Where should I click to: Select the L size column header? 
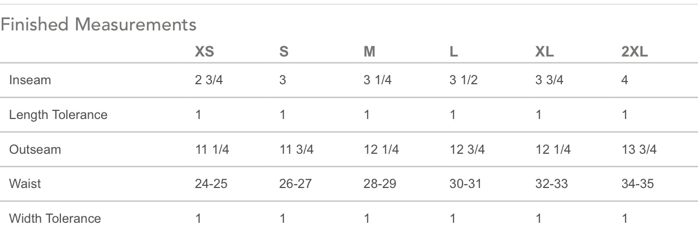pyautogui.click(x=454, y=52)
